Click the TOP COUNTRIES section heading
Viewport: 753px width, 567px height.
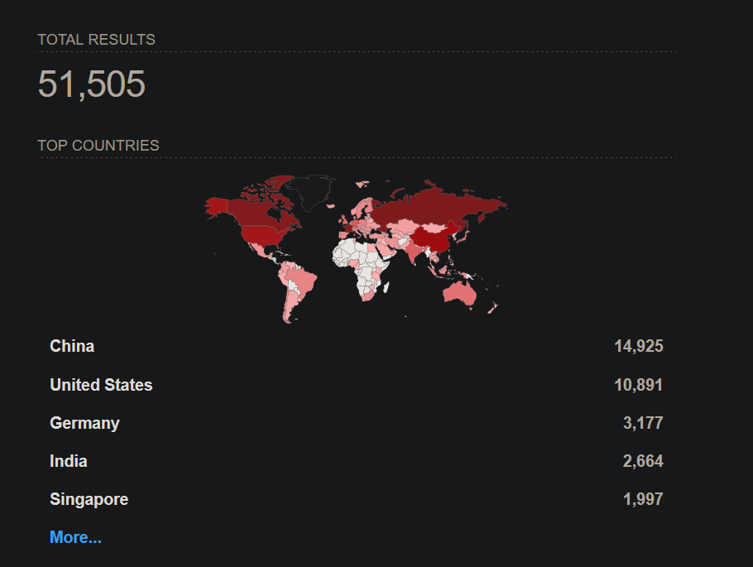(x=98, y=146)
